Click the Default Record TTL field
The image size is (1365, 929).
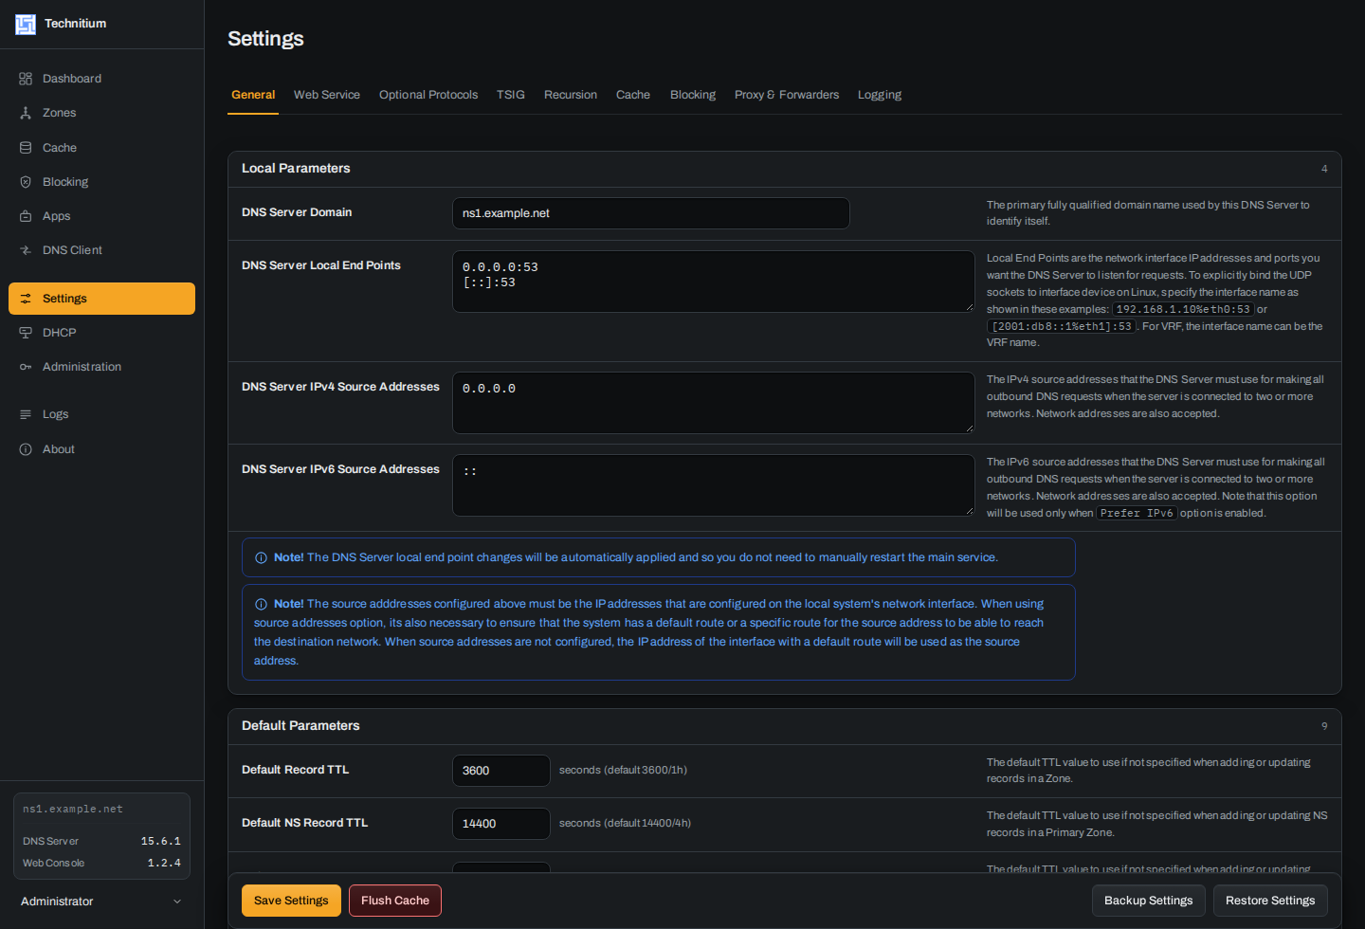click(501, 771)
